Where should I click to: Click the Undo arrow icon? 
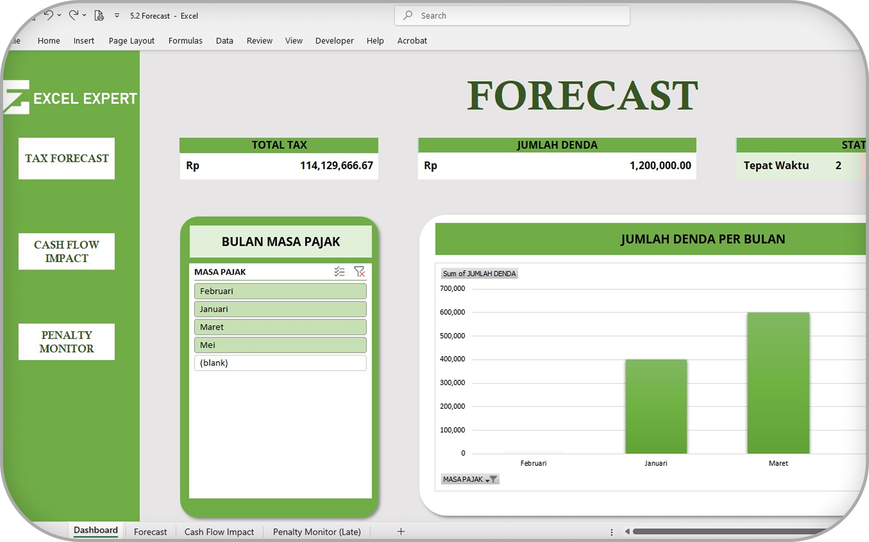(48, 16)
